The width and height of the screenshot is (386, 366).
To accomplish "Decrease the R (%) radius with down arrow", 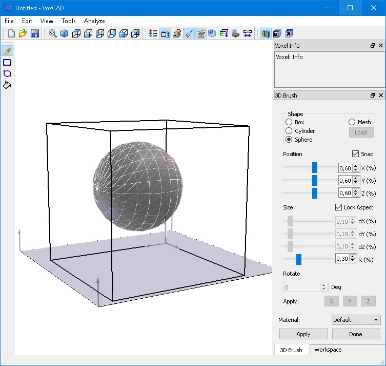I will point(353,261).
